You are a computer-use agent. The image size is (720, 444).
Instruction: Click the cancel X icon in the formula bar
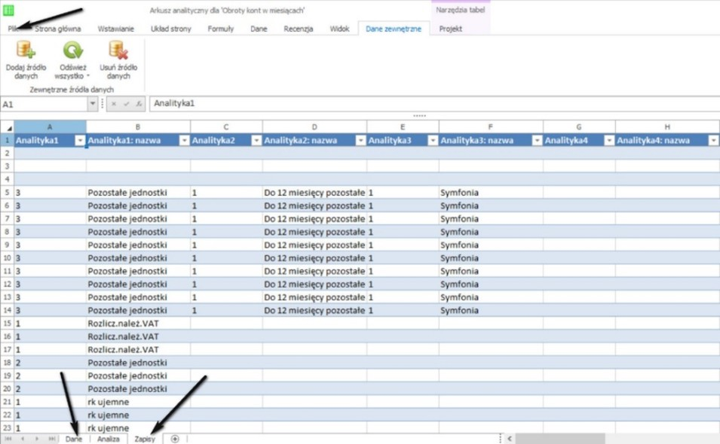[x=114, y=104]
